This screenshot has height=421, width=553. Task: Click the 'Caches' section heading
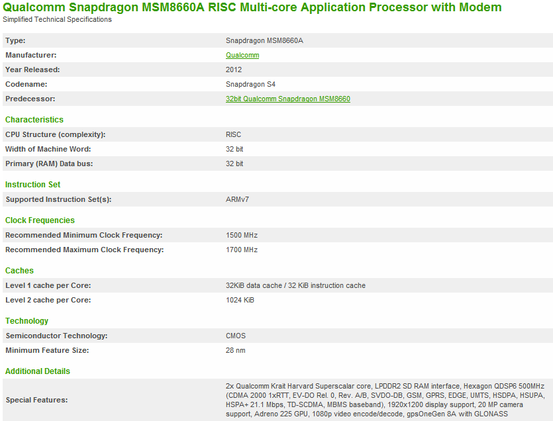(19, 271)
